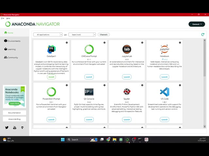Click the Qt Console IPython logo
209x156 pixels.
tap(89, 92)
